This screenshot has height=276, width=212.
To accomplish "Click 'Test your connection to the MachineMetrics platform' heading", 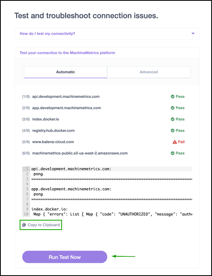I will (x=67, y=53).
